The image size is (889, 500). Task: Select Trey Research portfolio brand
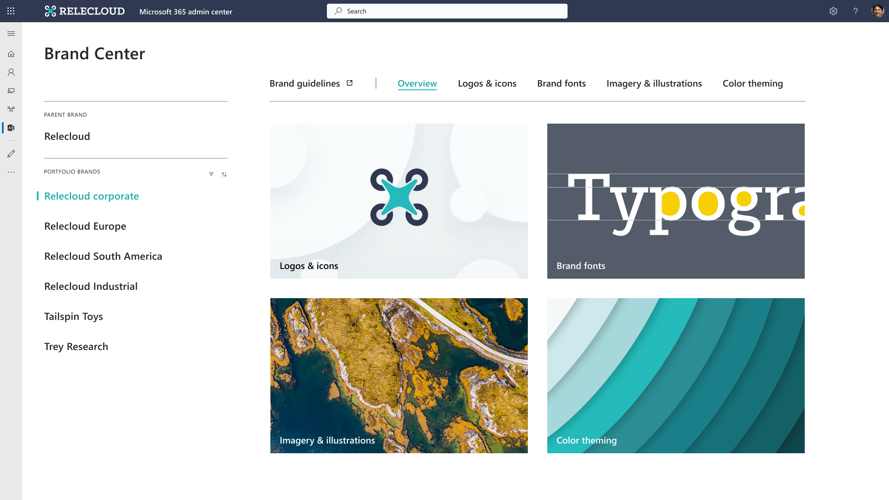tap(76, 346)
